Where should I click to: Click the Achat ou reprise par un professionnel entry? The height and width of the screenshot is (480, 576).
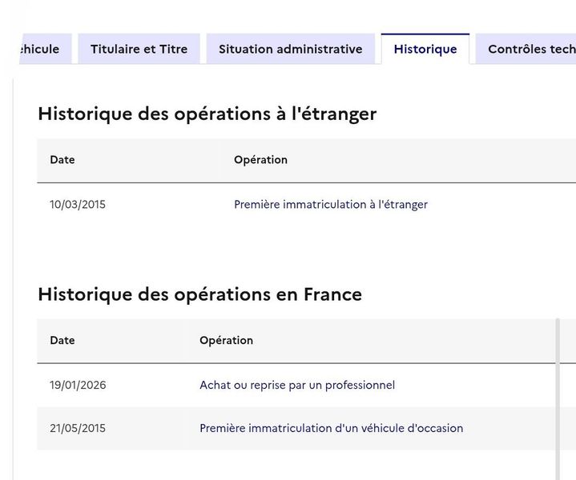297,385
